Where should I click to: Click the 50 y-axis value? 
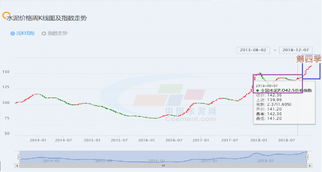7,134
